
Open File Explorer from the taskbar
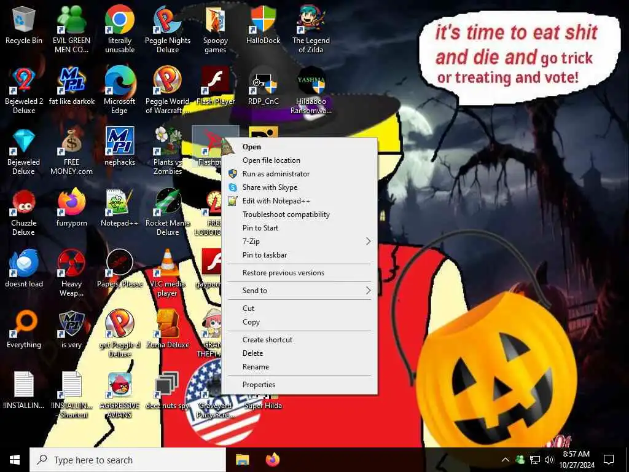tap(242, 460)
